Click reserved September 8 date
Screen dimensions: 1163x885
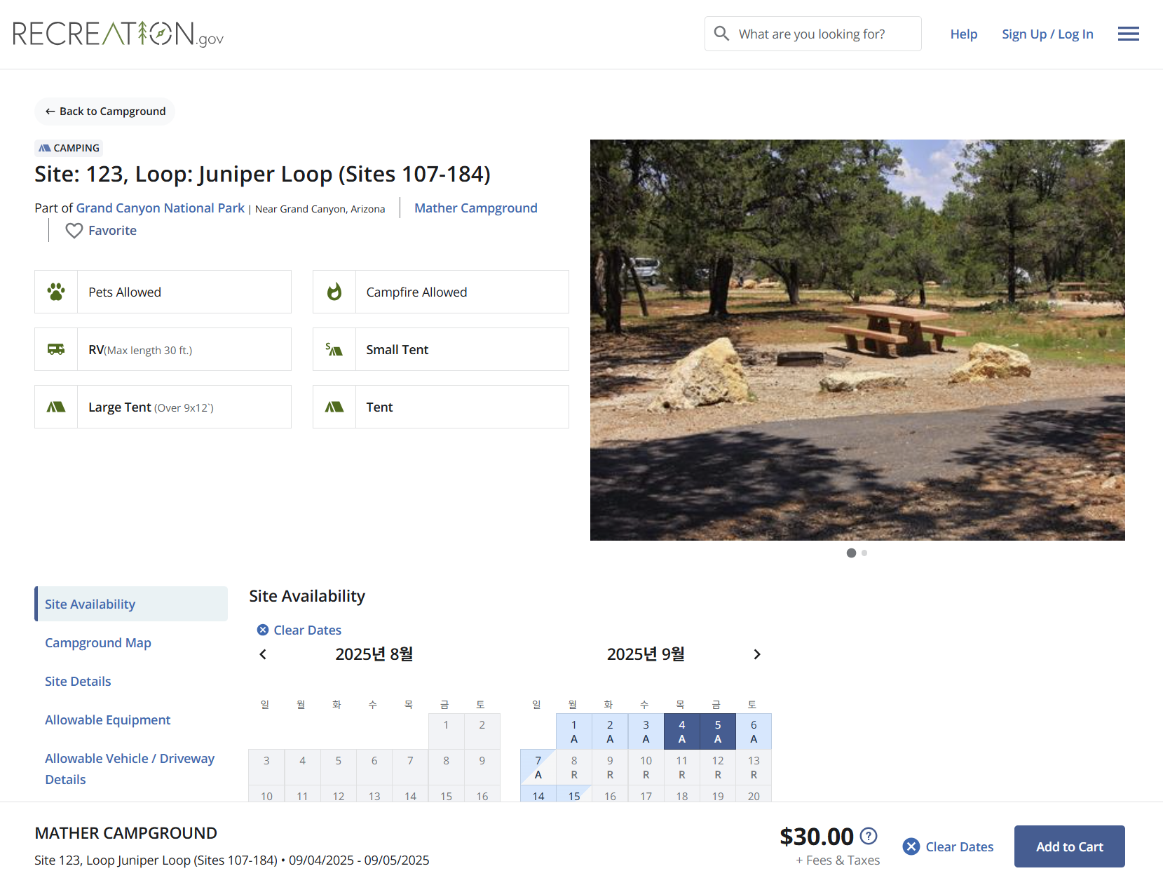point(574,767)
